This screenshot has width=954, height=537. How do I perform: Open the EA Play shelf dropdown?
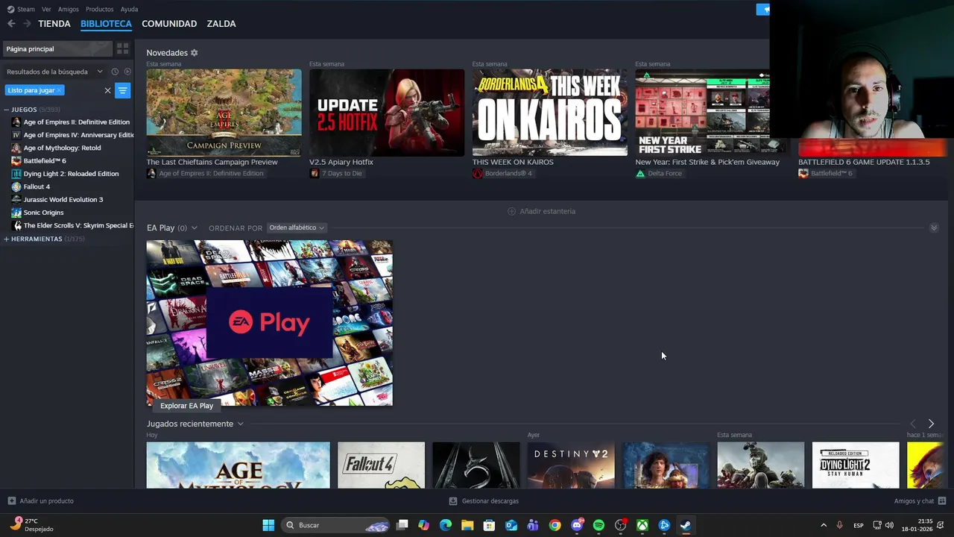click(195, 228)
